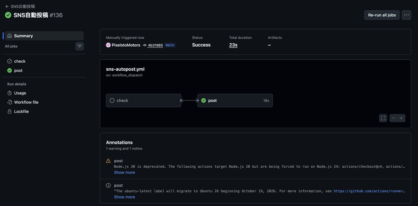Click the green success icon beside post
Image resolution: width=418 pixels, height=206 pixels.
[x=9, y=71]
